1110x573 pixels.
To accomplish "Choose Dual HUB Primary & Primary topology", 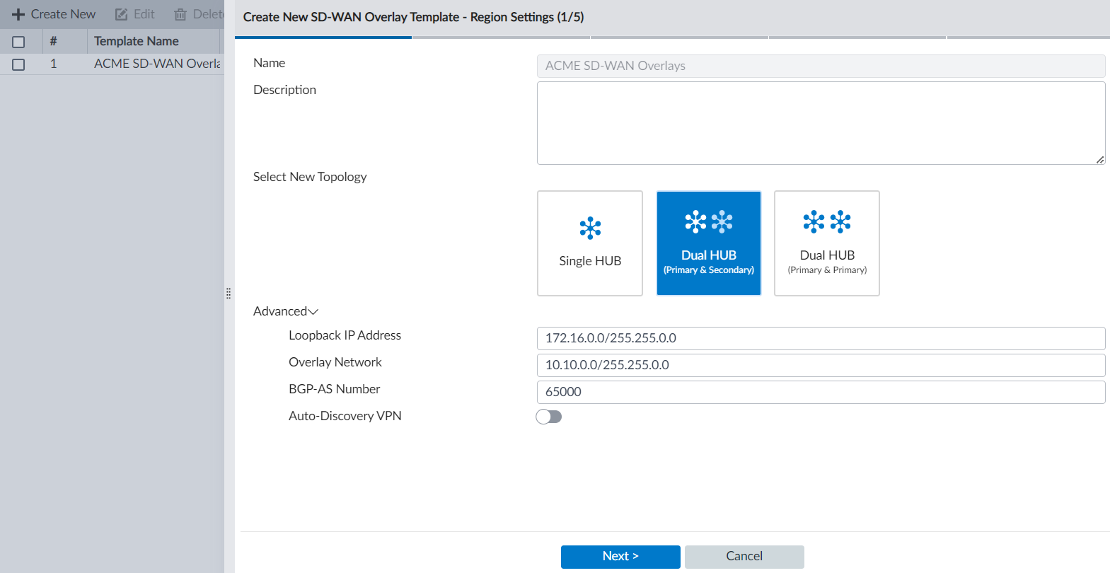I will click(826, 243).
